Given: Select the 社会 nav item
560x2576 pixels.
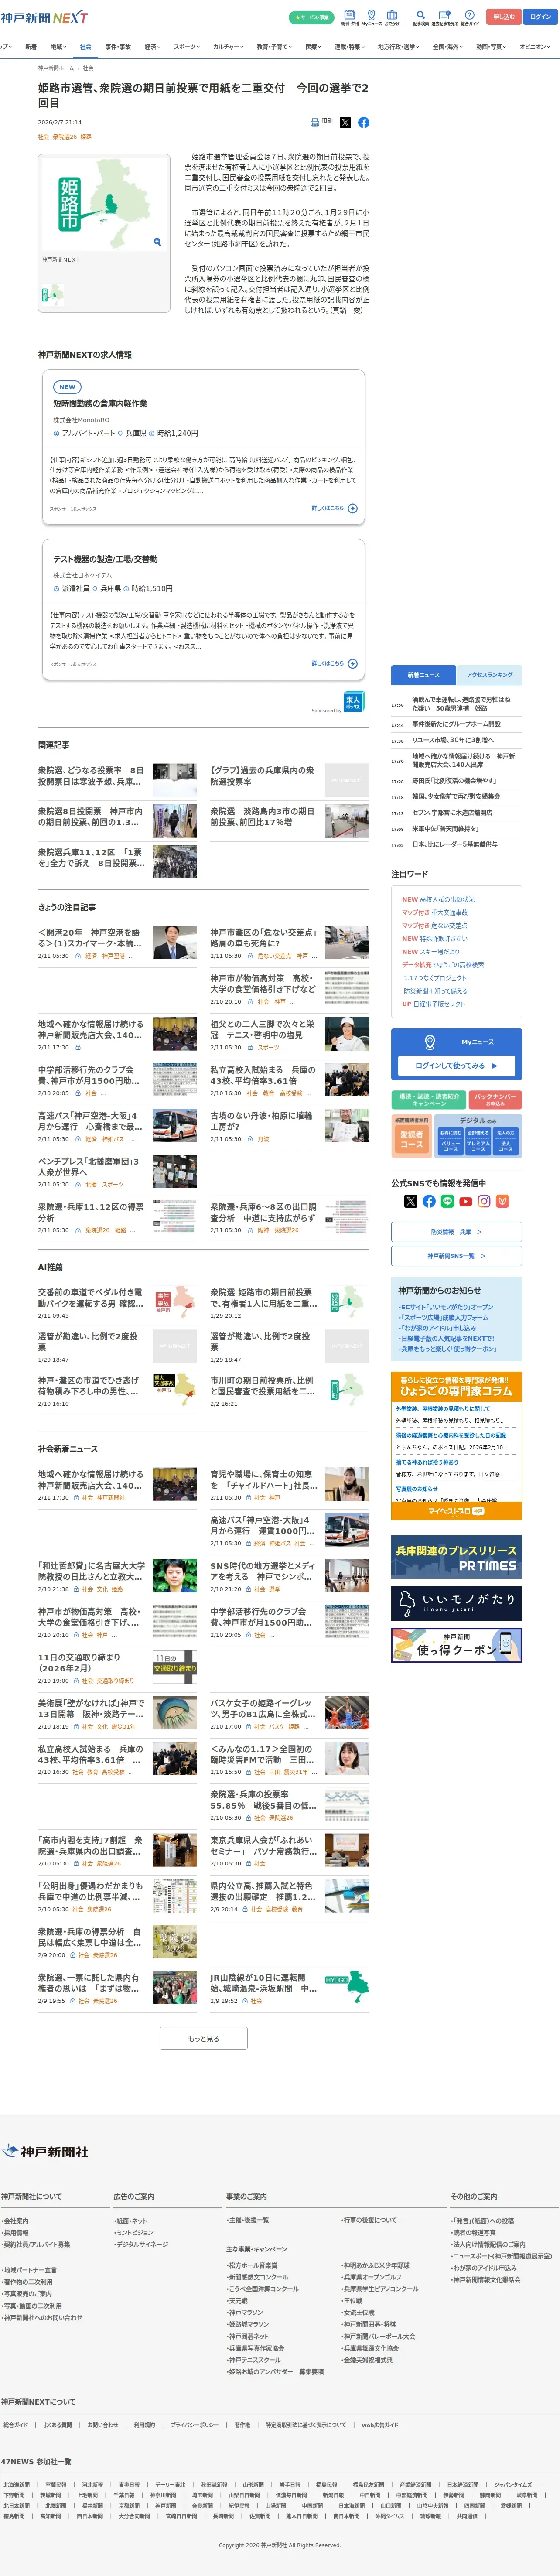Looking at the screenshot, I should click(x=85, y=47).
